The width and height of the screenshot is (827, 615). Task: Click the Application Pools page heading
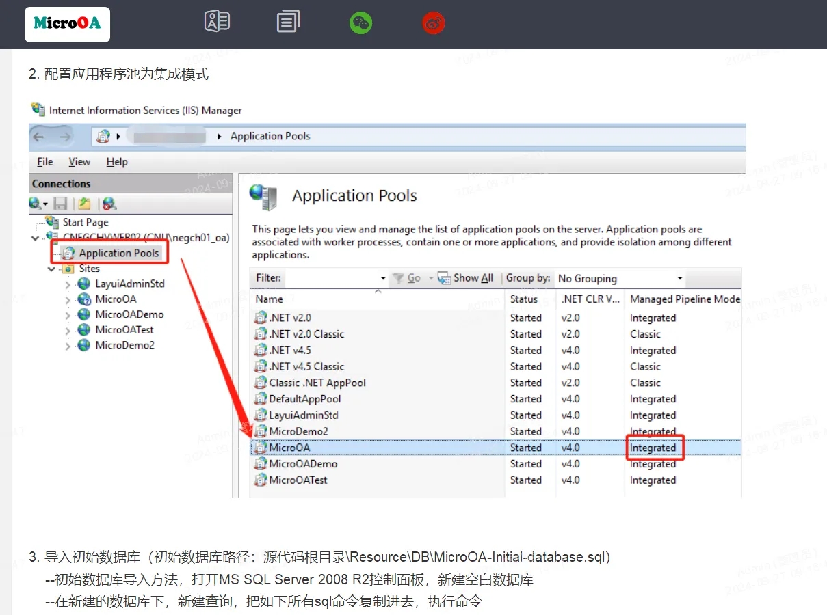click(354, 196)
